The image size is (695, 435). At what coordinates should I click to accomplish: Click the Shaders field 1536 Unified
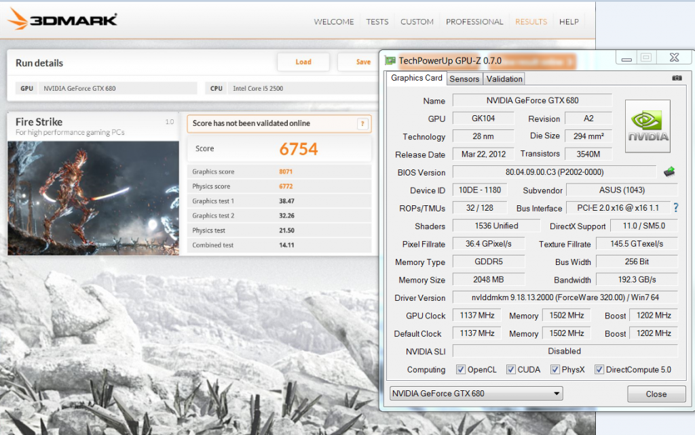(496, 226)
